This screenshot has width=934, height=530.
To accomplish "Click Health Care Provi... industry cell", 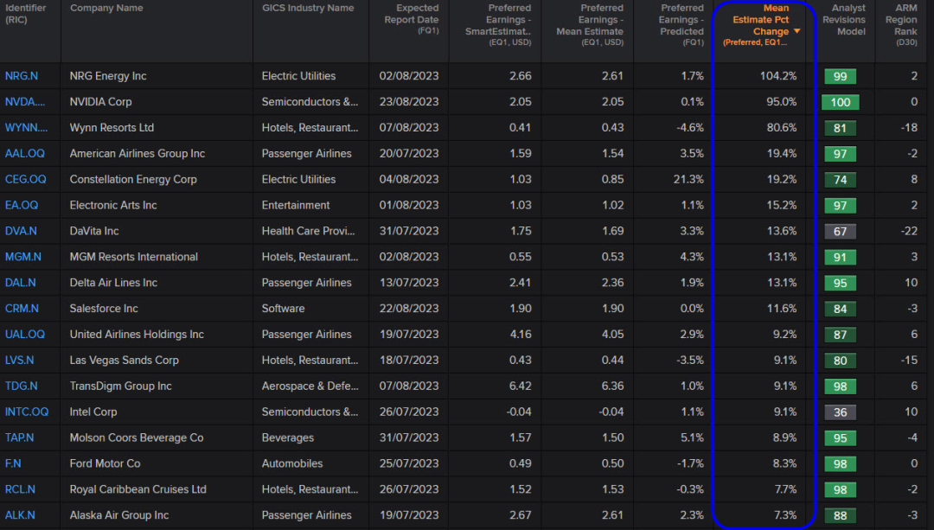I will click(x=309, y=231).
